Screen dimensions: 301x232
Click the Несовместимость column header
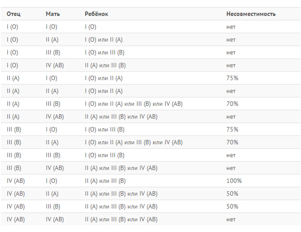251,14
